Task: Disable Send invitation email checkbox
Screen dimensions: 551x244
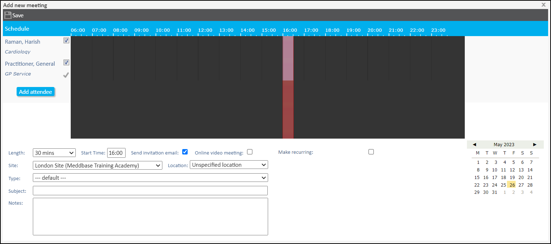Action: [x=185, y=152]
